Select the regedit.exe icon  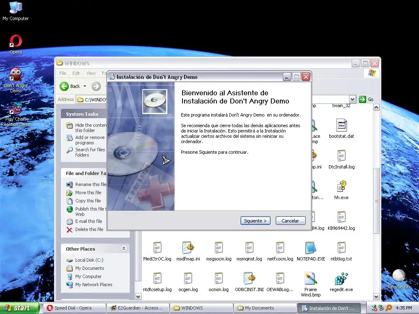pyautogui.click(x=341, y=282)
